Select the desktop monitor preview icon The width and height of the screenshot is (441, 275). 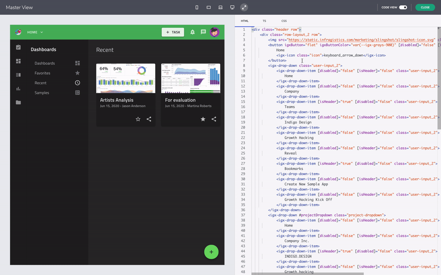tap(232, 7)
